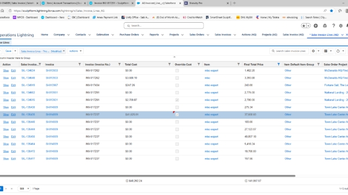Collapse the grouping panel chevron
The image size is (348, 195).
click(x=174, y=57)
